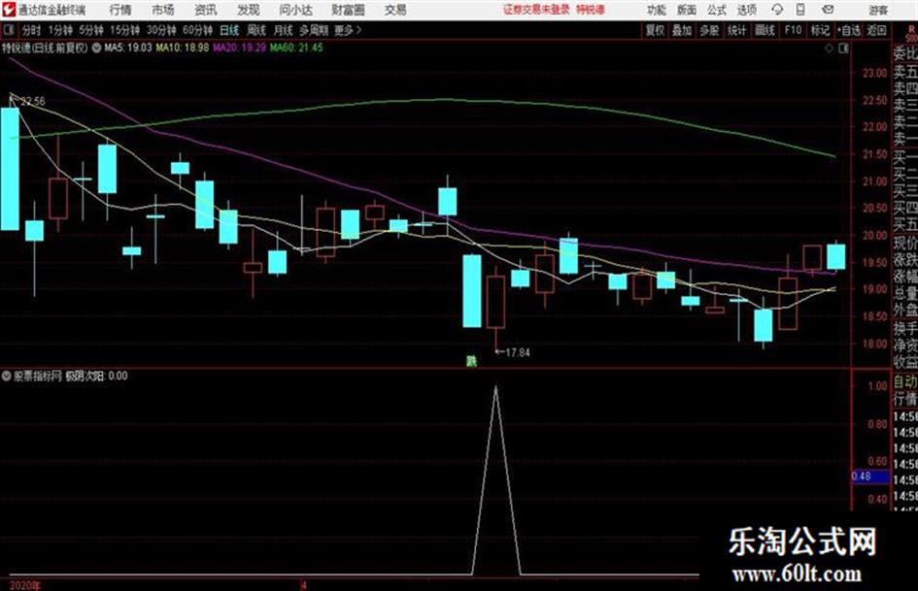This screenshot has height=591, width=918.
Task: Open the 发现 menu
Action: 249,10
